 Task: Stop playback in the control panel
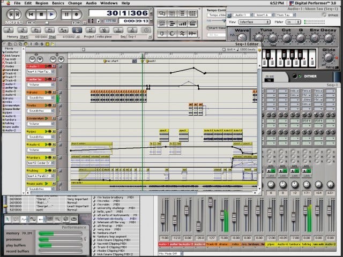[41, 14]
